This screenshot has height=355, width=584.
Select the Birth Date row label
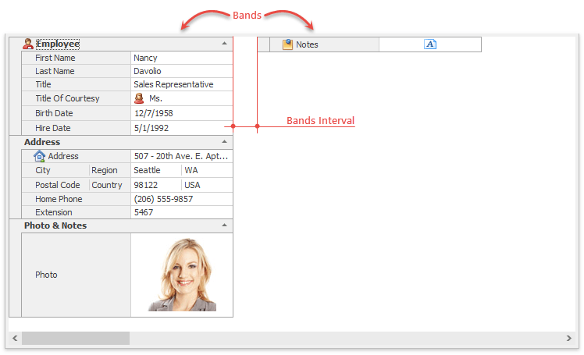[54, 113]
